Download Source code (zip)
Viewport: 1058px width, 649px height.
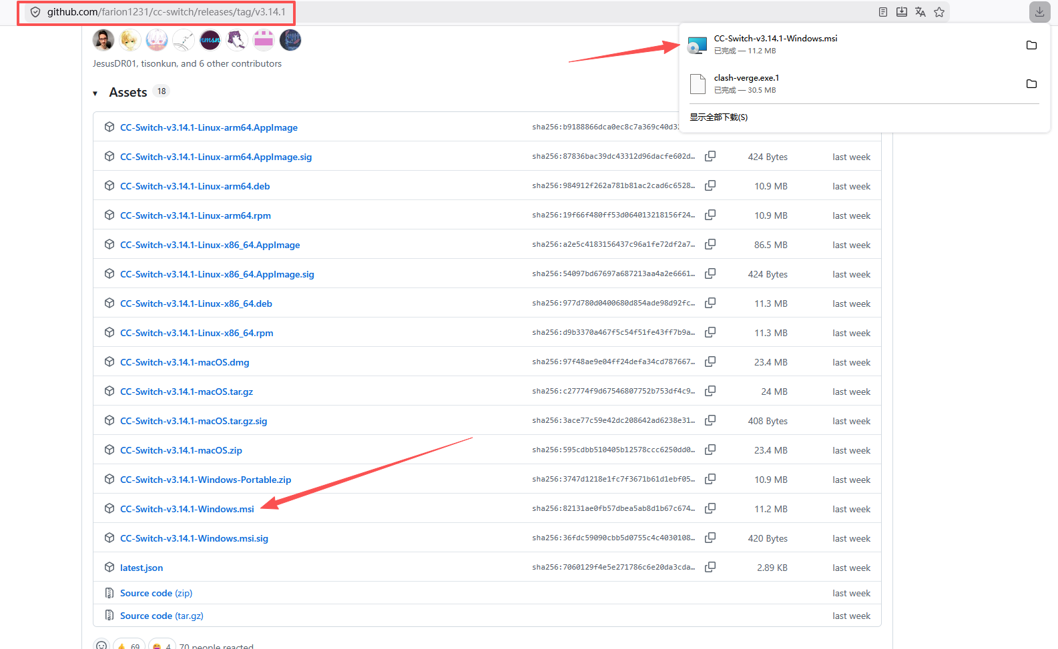pyautogui.click(x=156, y=593)
